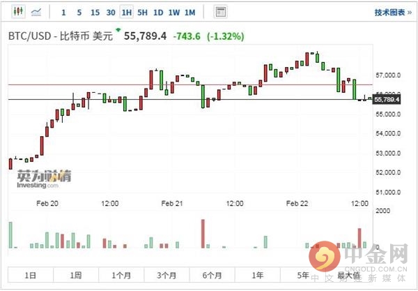Image resolution: width=418 pixels, height=291 pixels.
Task: Select the 1H interval
Action: [x=126, y=12]
